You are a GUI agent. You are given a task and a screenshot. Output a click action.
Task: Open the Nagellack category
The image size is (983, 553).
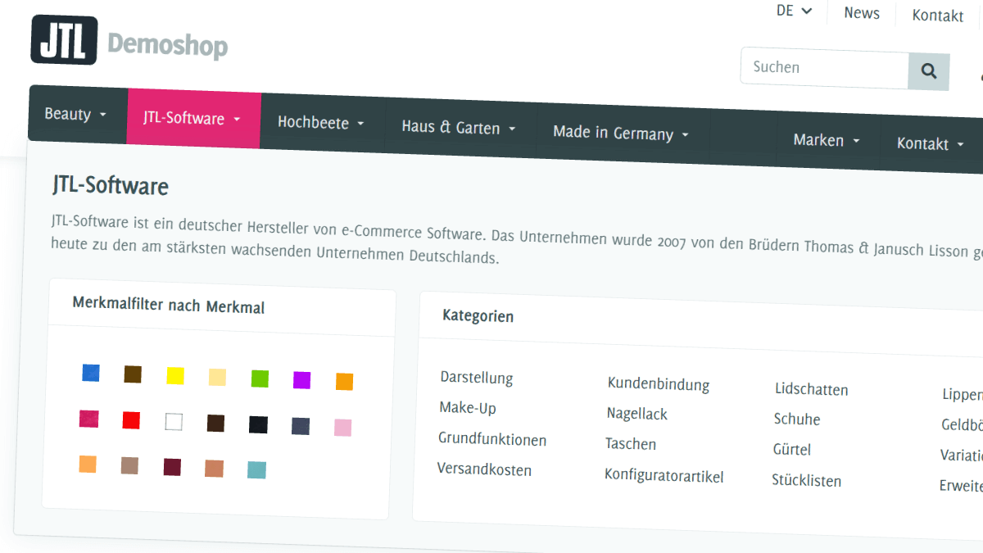click(x=637, y=414)
